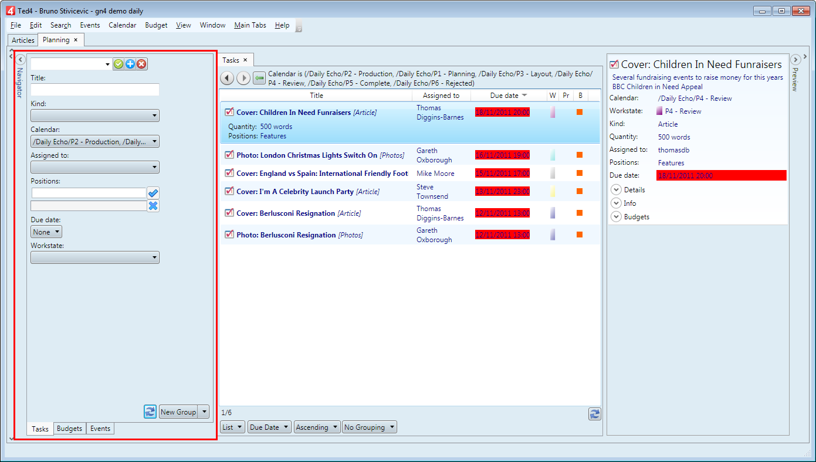Open the Budget menu

156,25
